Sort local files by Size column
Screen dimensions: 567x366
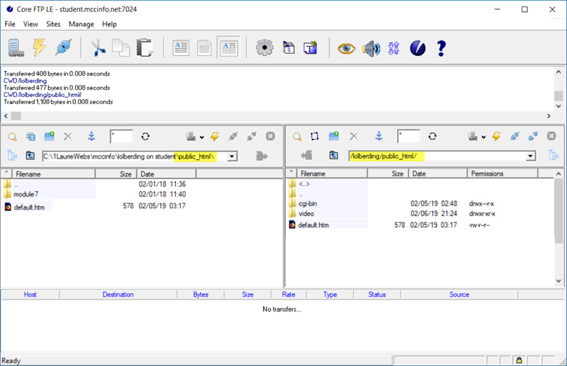pos(116,174)
